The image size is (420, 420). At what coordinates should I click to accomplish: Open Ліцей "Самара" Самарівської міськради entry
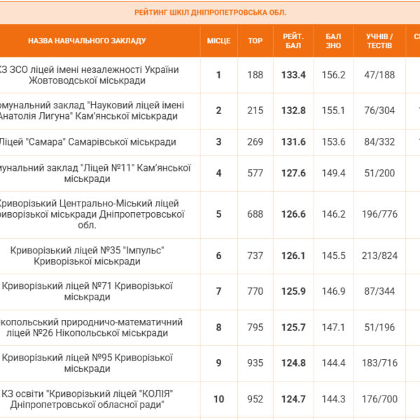[x=87, y=142]
